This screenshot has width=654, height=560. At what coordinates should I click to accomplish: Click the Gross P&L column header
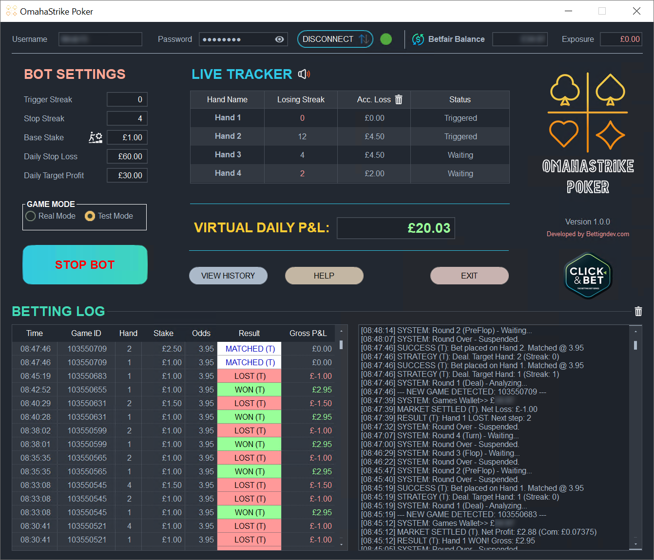pyautogui.click(x=308, y=333)
